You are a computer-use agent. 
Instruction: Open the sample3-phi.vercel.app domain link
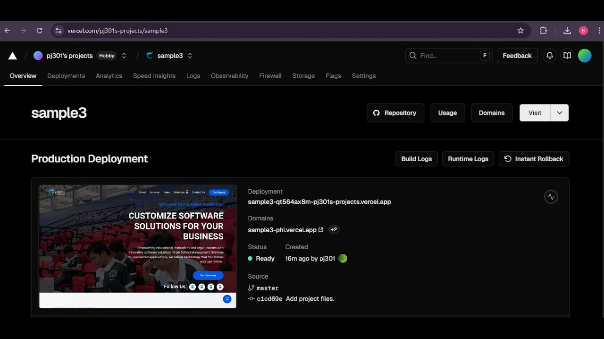[282, 230]
